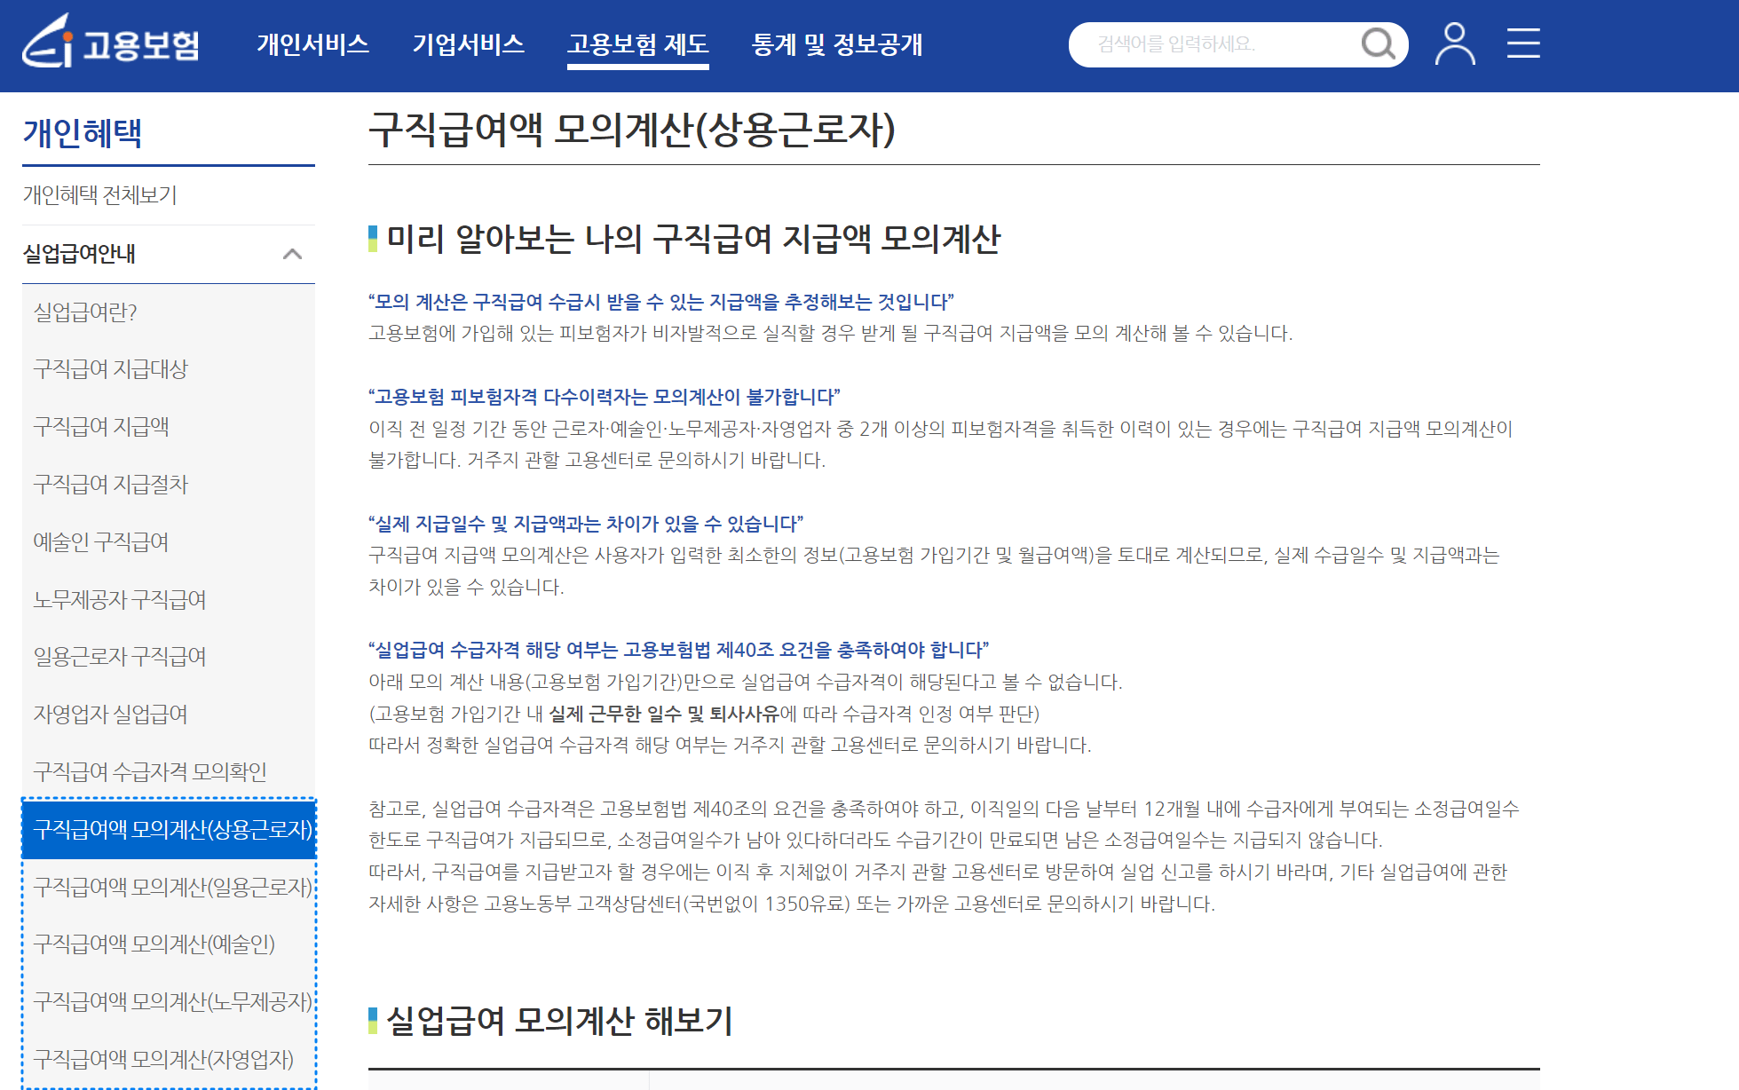Open 구직급여 수급자격 모의확인
Viewport: 1739px width, 1090px height.
pyautogui.click(x=153, y=771)
